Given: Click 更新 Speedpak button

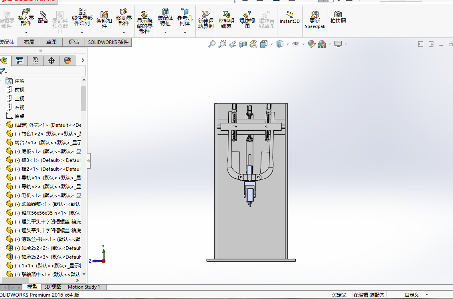Looking at the screenshot, I should pos(315,20).
